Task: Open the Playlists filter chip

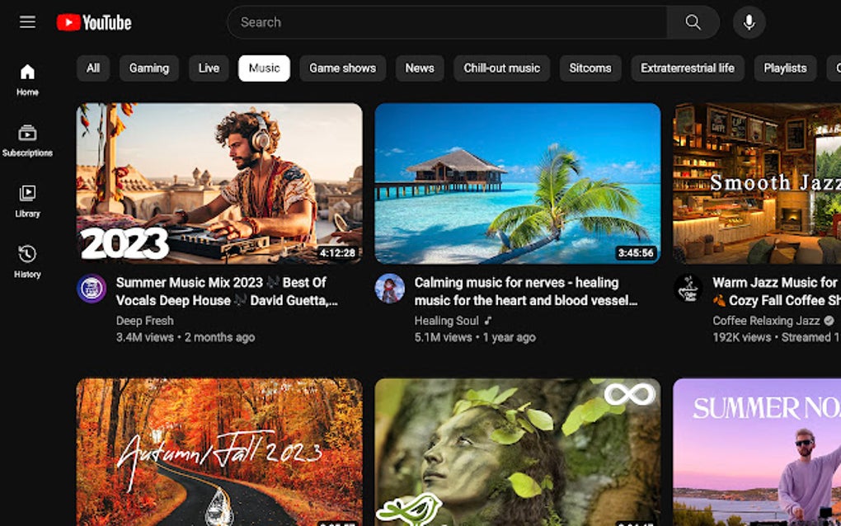Action: pos(784,68)
